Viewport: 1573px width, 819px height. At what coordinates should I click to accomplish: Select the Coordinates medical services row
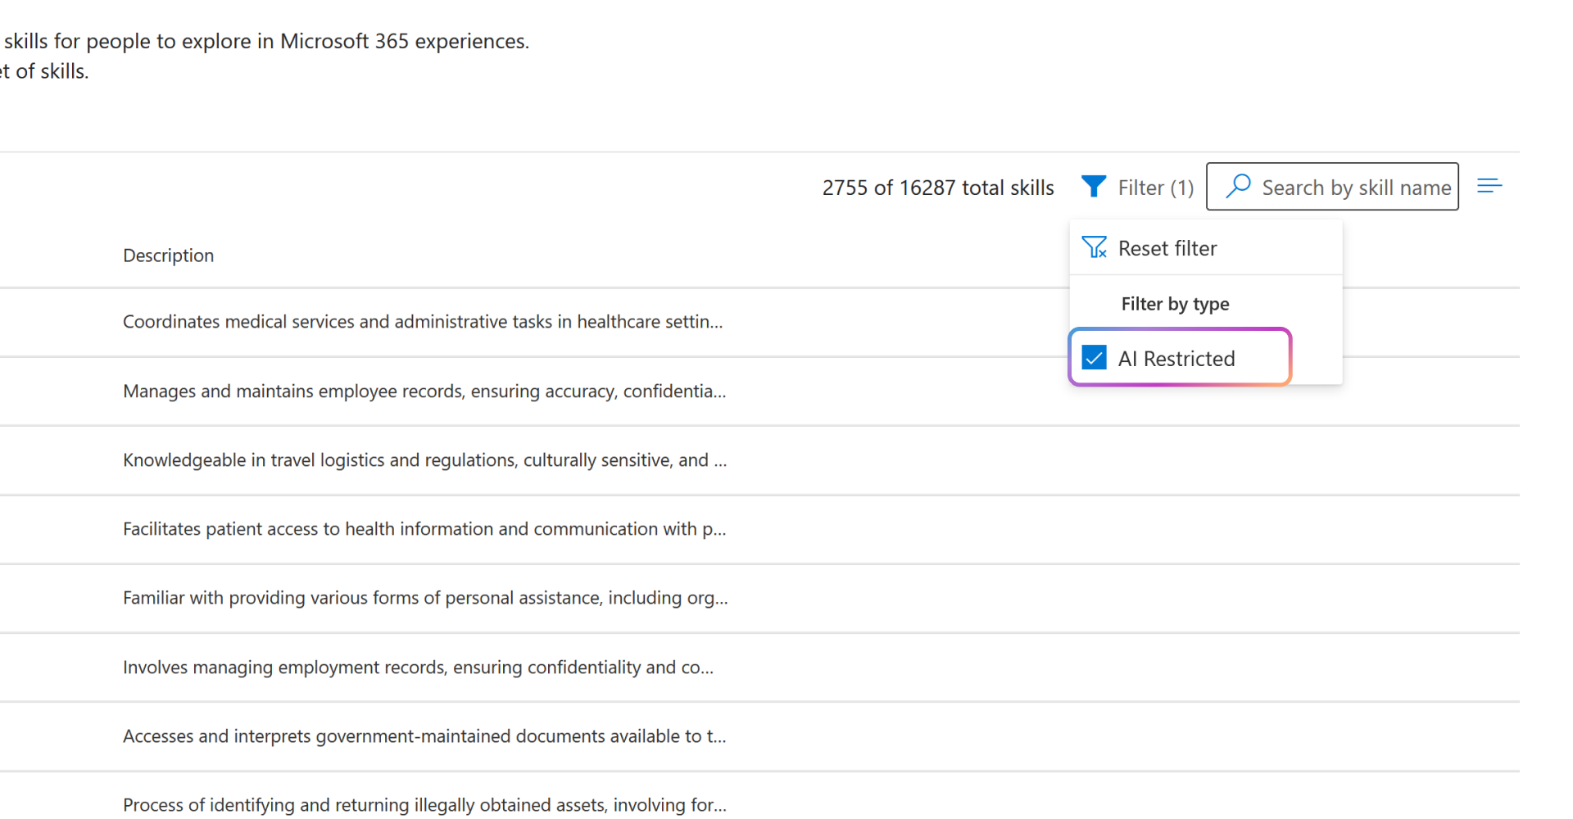tap(423, 322)
